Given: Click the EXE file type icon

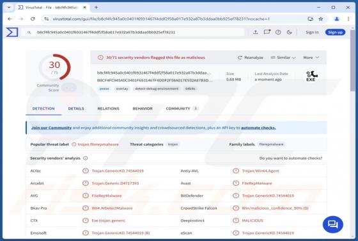Looking at the screenshot, I should point(312,76).
